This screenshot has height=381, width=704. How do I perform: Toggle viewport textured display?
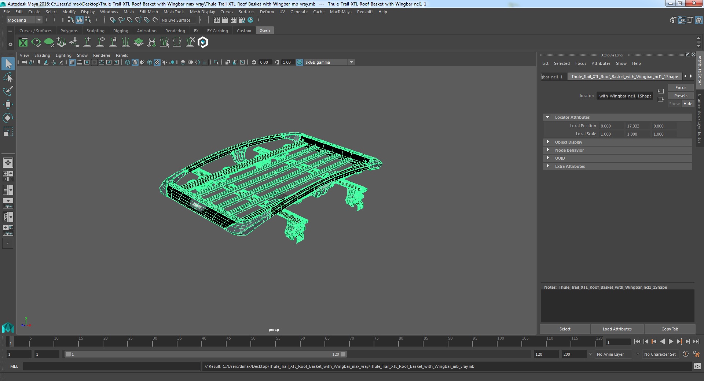[157, 62]
